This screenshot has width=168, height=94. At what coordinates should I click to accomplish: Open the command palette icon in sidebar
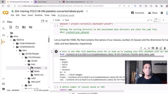point(3,84)
